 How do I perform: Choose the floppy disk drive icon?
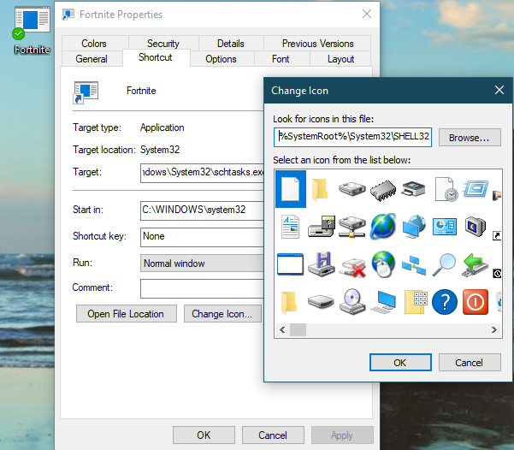[x=322, y=264]
